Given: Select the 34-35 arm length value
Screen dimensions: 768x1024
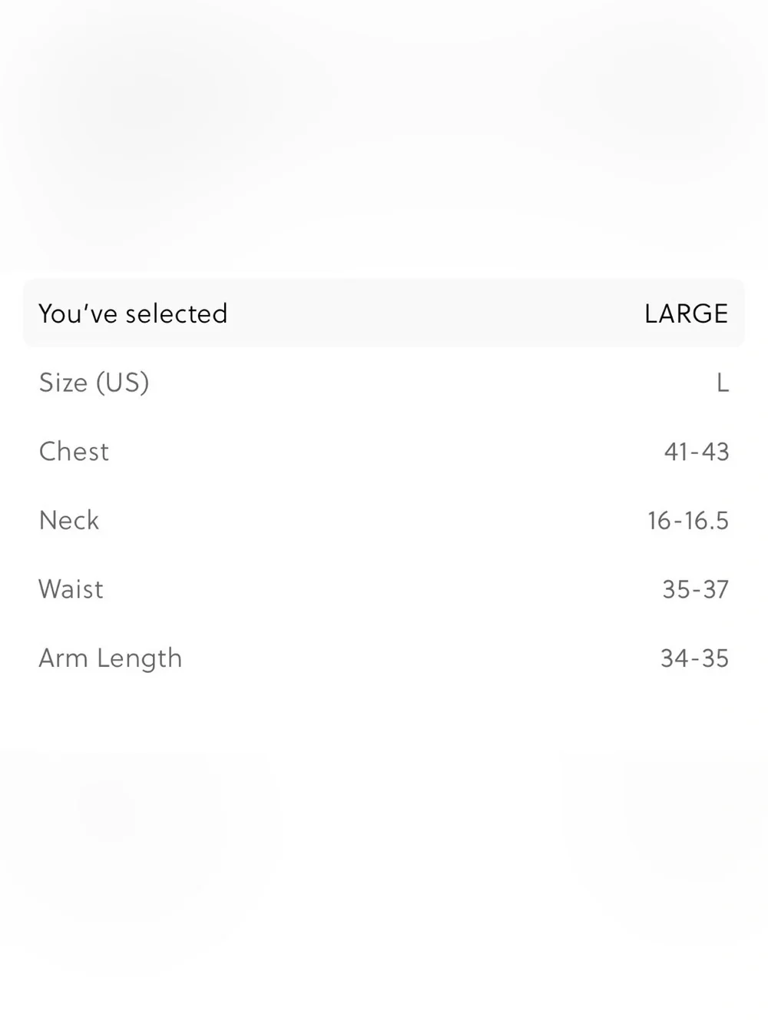Looking at the screenshot, I should tap(695, 658).
